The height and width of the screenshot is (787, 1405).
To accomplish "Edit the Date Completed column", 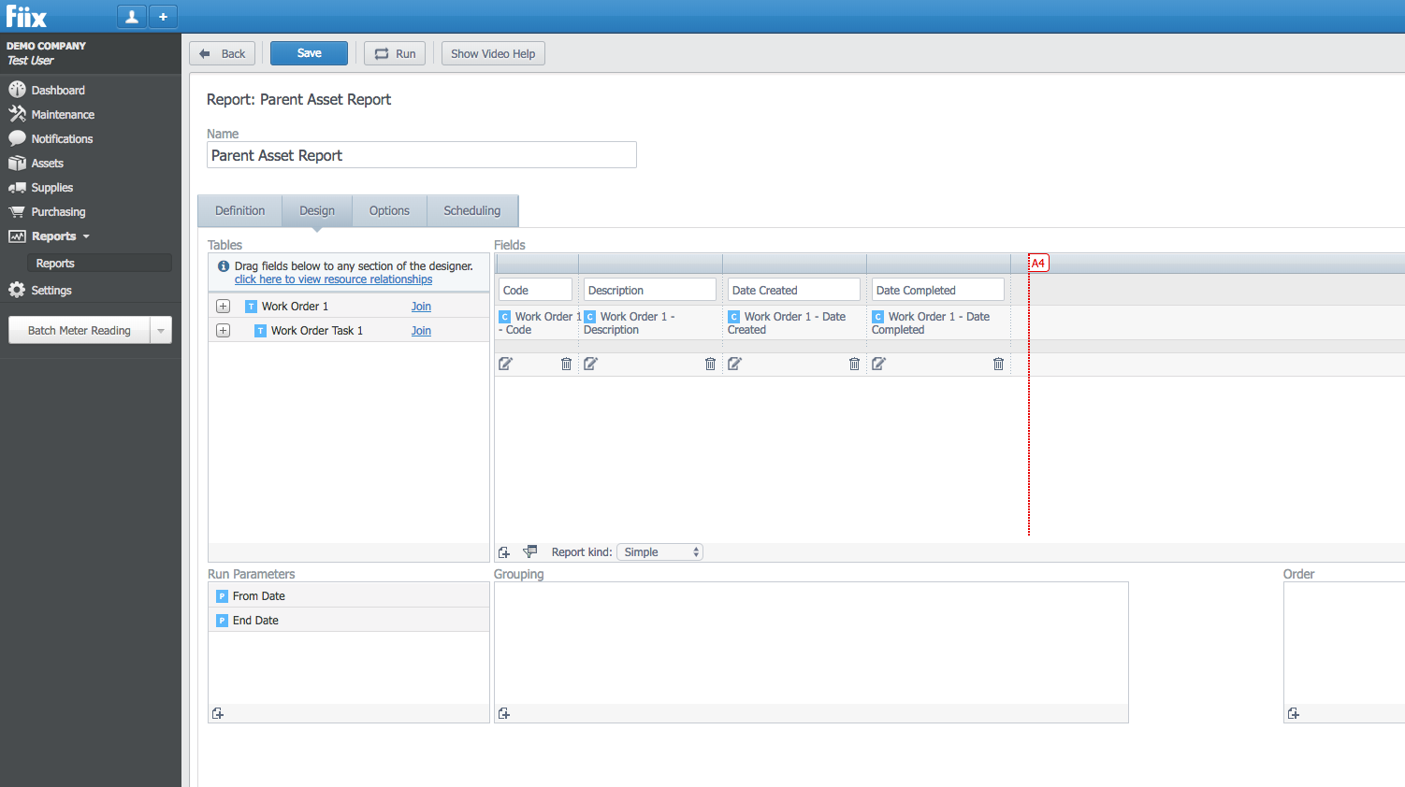I will coord(878,364).
